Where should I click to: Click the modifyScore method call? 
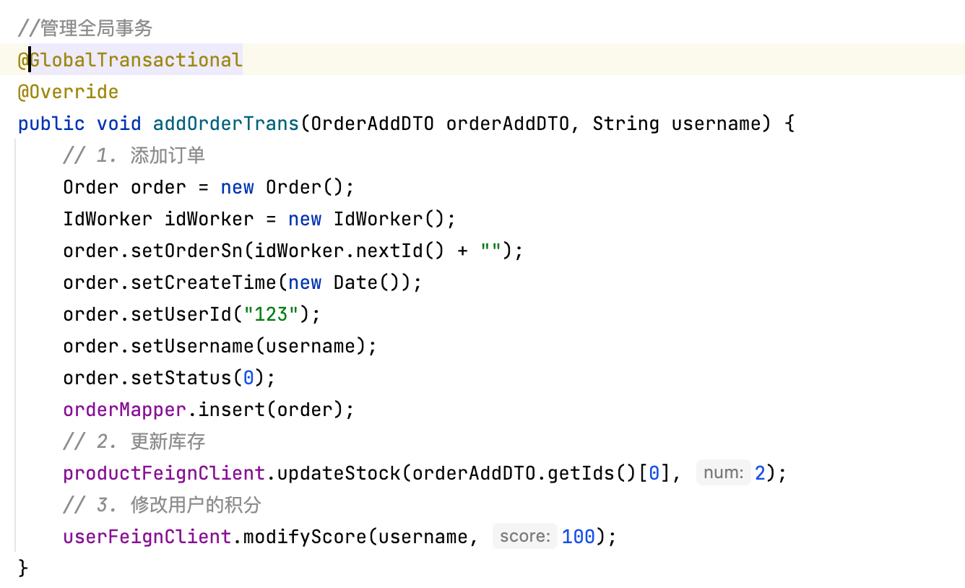[x=305, y=537]
